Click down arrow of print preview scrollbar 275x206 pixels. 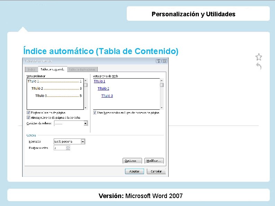point(86,108)
